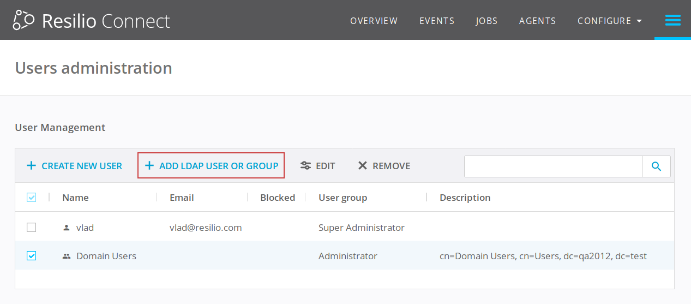This screenshot has height=304, width=691.
Task: Click the plus icon for Add LDAP
Action: coord(149,166)
